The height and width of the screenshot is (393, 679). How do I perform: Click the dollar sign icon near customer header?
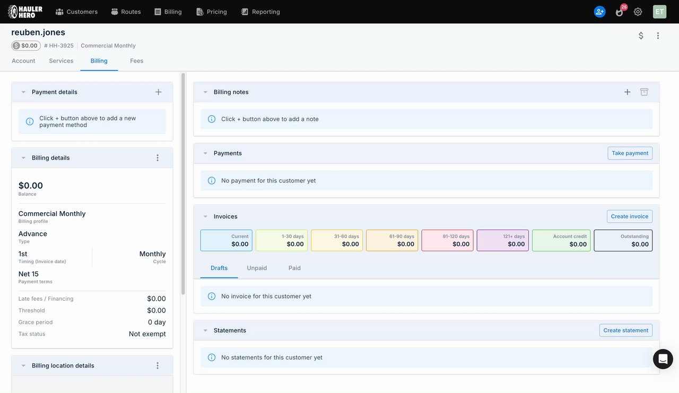641,36
